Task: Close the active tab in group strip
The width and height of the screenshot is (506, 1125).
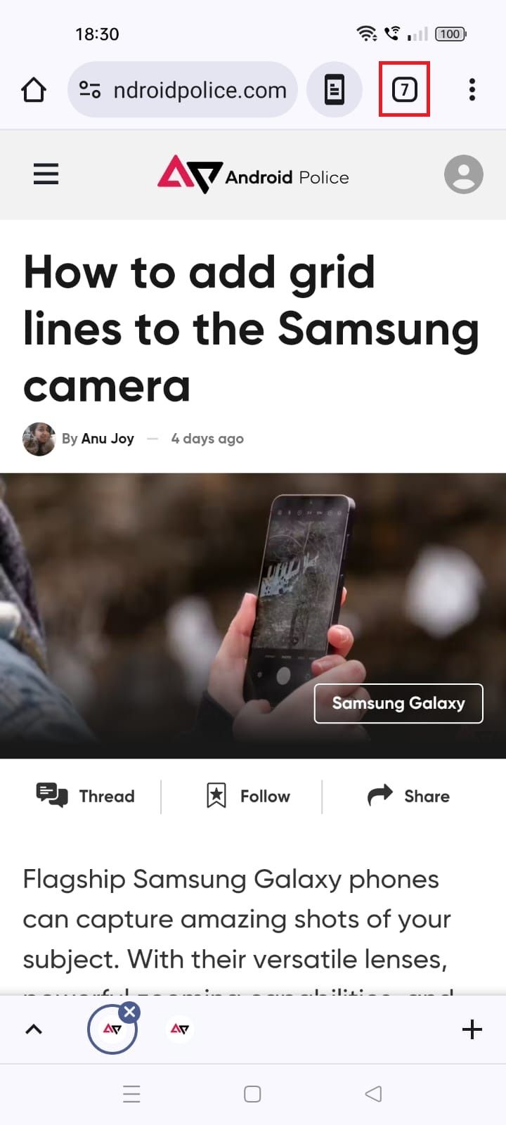Action: tap(129, 1012)
